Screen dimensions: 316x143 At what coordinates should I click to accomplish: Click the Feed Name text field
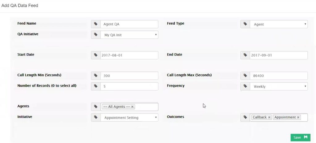click(129, 24)
